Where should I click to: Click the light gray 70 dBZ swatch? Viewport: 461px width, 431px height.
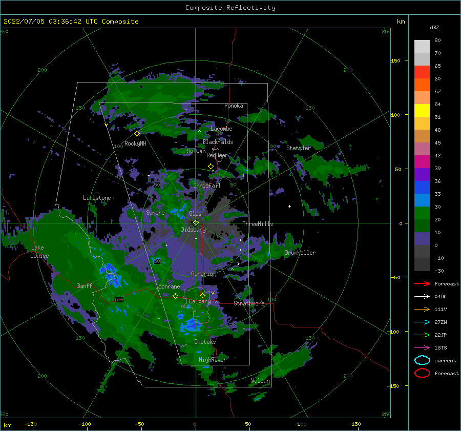(422, 47)
